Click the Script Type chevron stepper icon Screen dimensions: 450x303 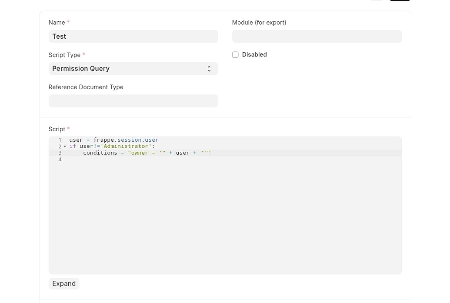pos(209,68)
